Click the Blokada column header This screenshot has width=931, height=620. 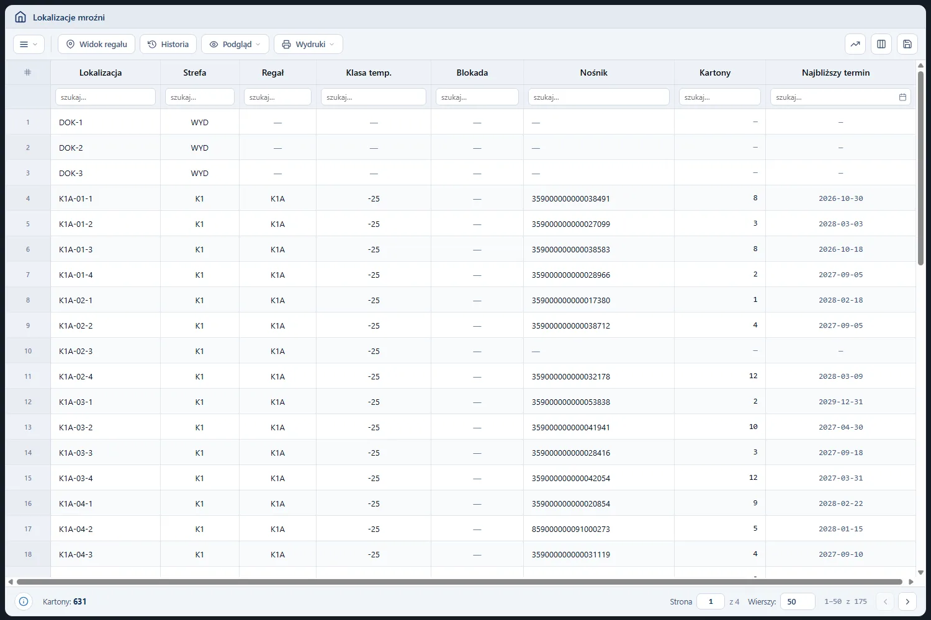coord(472,73)
